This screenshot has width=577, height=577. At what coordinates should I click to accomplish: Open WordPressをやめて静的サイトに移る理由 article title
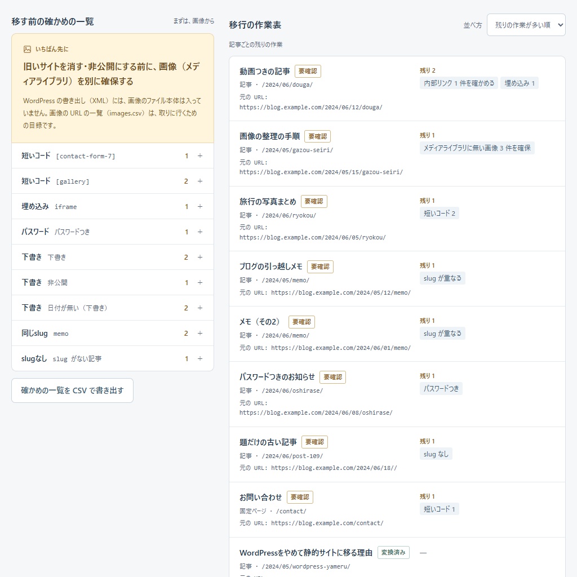click(x=306, y=553)
